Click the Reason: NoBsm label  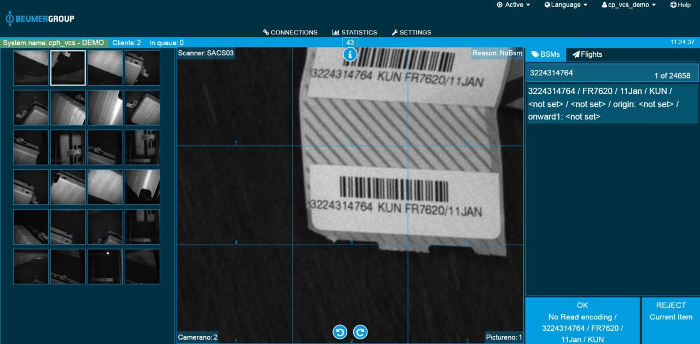click(x=498, y=54)
